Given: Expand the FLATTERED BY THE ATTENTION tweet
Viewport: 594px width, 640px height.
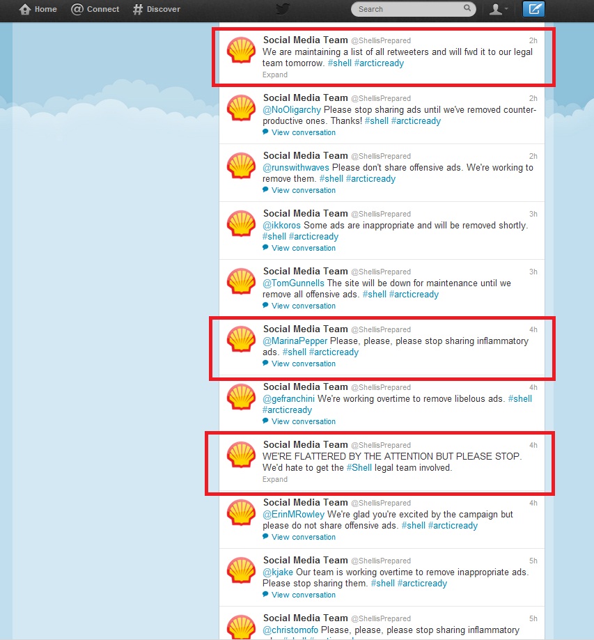Looking at the screenshot, I should (275, 479).
